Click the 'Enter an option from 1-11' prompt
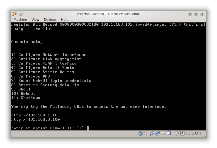Viewport: 217px width, 148px height. [43, 128]
